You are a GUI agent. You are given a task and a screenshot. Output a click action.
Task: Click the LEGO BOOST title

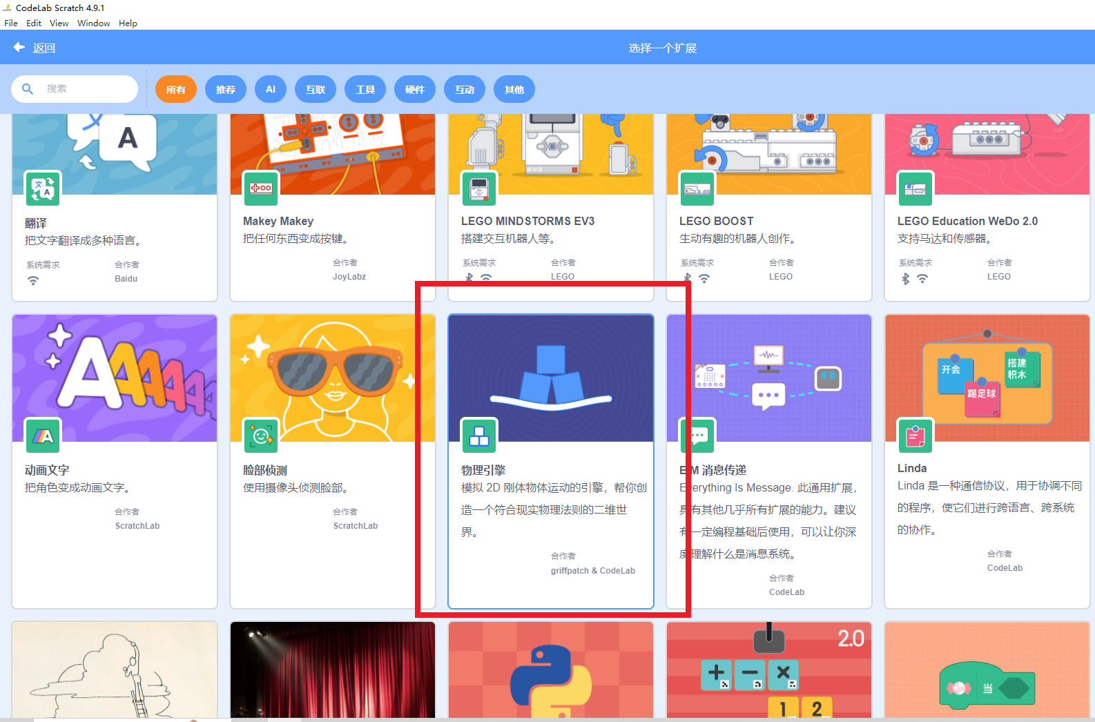(x=717, y=221)
